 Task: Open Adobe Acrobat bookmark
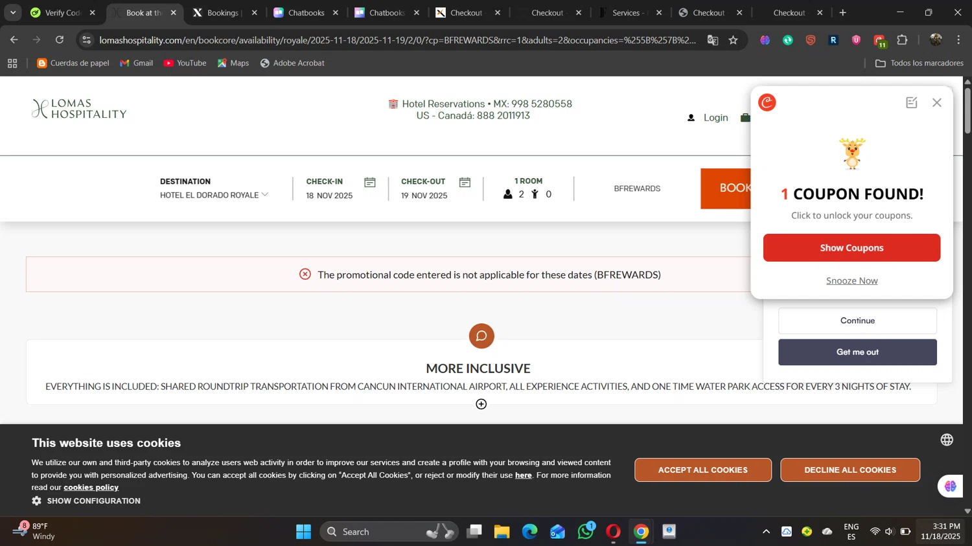point(292,63)
